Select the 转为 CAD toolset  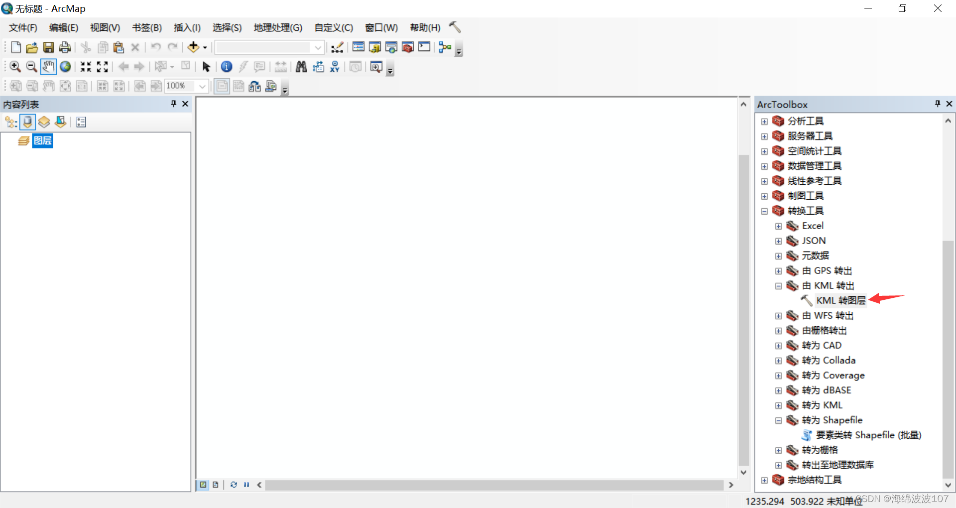point(822,345)
